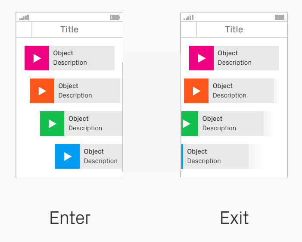Click pink play icon in Enter mockup
The width and height of the screenshot is (302, 242).
click(x=37, y=58)
